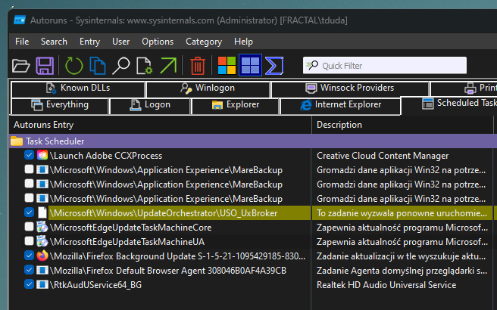Click in the Quick Filter field

coord(384,66)
